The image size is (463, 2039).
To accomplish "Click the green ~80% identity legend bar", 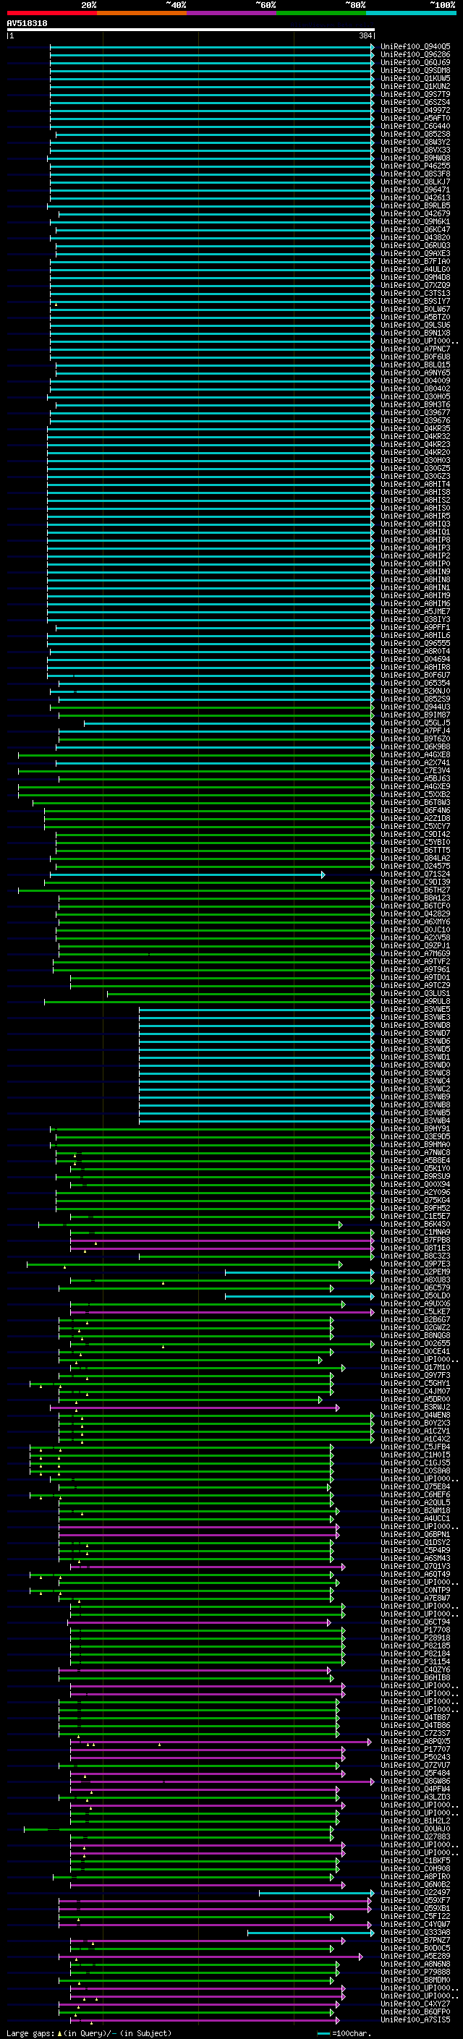I will tap(320, 13).
